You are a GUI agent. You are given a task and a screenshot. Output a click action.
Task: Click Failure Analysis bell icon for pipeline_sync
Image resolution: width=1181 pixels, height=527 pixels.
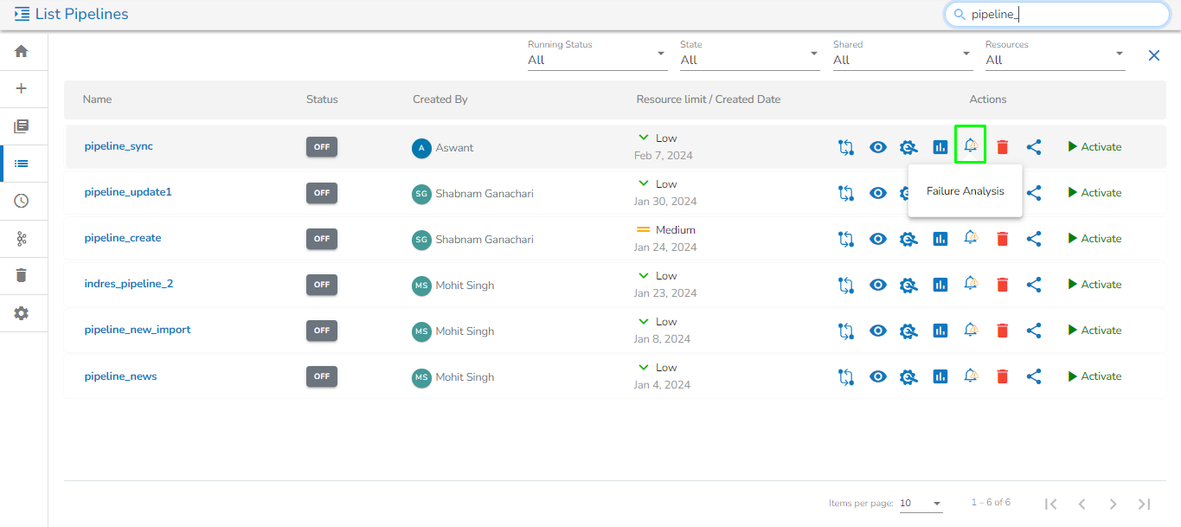[x=971, y=145]
